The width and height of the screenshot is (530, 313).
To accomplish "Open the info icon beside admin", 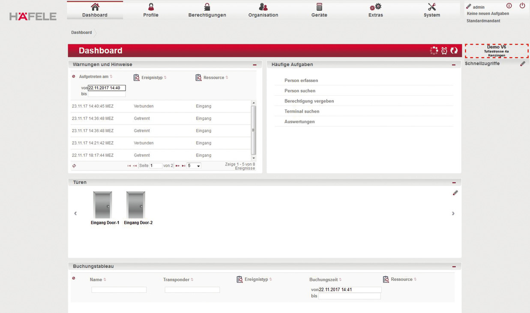I will (509, 6).
